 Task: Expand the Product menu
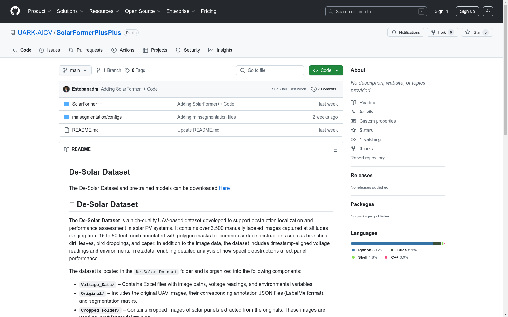39,11
